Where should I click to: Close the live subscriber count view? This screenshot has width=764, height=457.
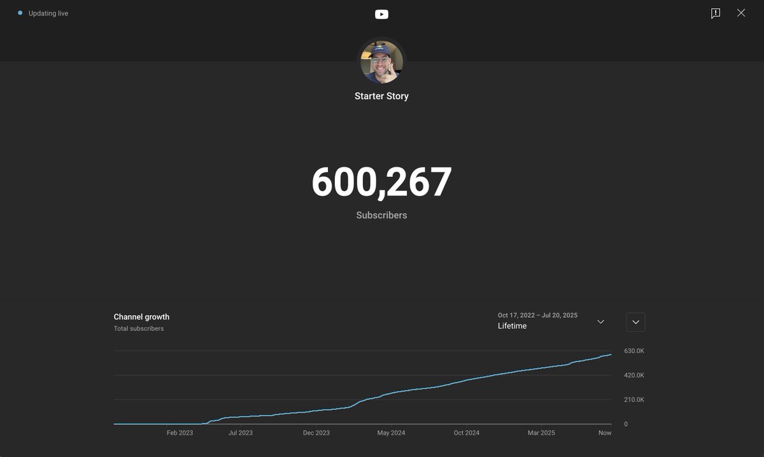[x=741, y=13]
